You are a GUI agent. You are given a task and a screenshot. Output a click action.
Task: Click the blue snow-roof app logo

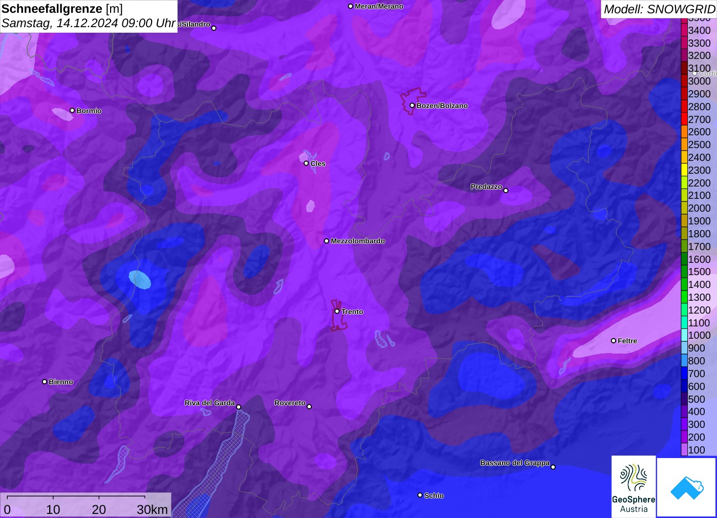coord(687,487)
